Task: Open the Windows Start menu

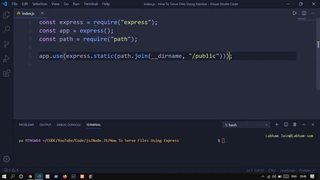Action: click(4, 176)
